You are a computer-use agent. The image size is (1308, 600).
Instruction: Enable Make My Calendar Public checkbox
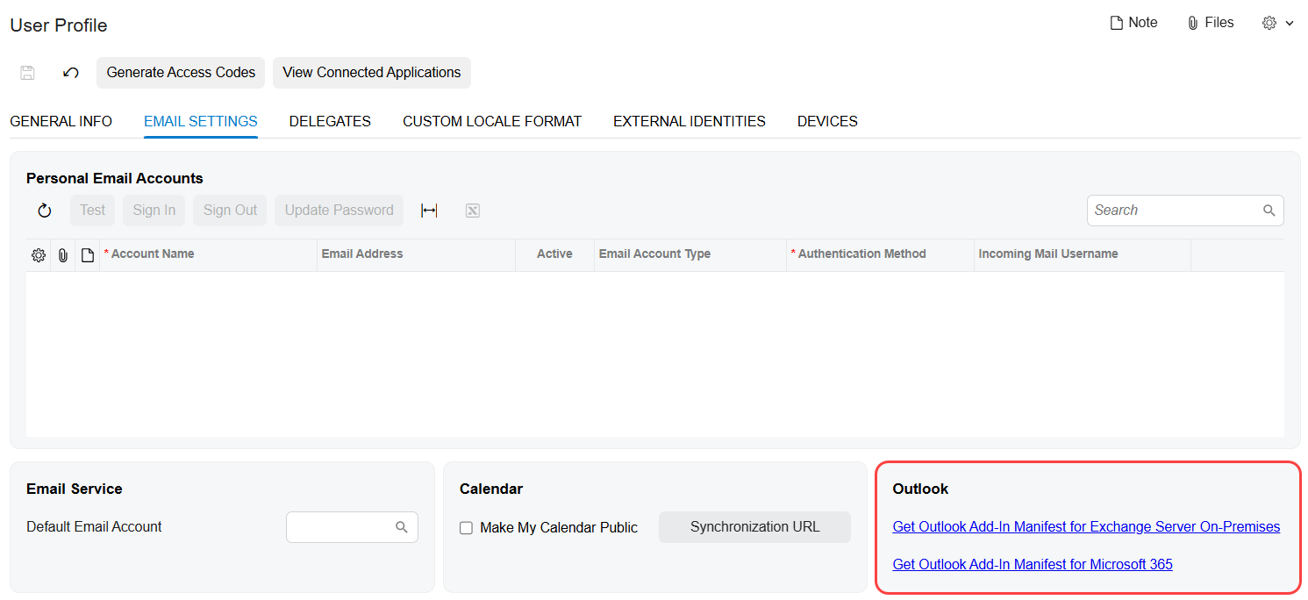pyautogui.click(x=467, y=528)
